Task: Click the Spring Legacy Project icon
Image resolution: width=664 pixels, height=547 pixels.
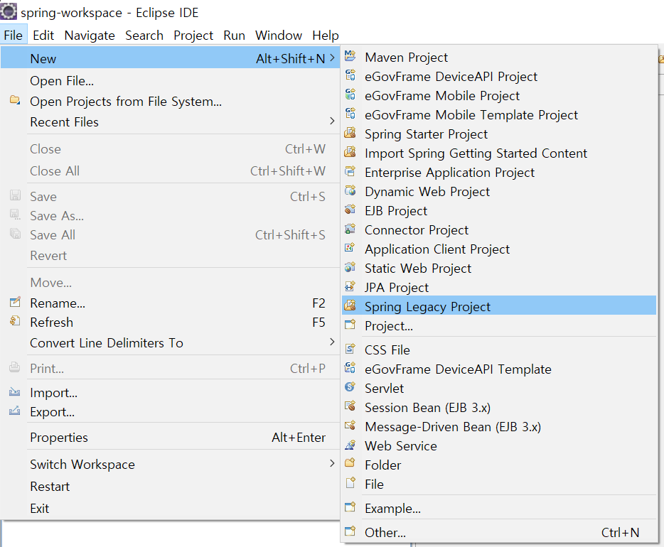Action: click(350, 305)
